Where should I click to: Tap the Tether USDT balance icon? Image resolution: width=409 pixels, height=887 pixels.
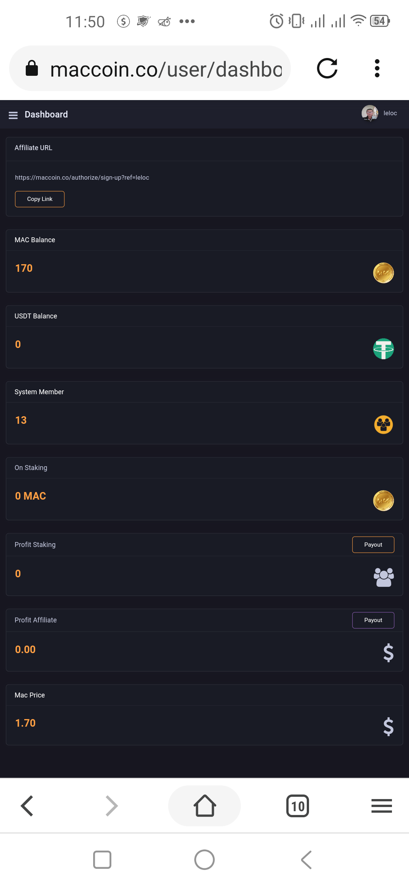383,349
